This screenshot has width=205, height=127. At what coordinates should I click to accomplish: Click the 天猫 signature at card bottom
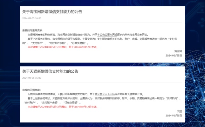(179, 111)
